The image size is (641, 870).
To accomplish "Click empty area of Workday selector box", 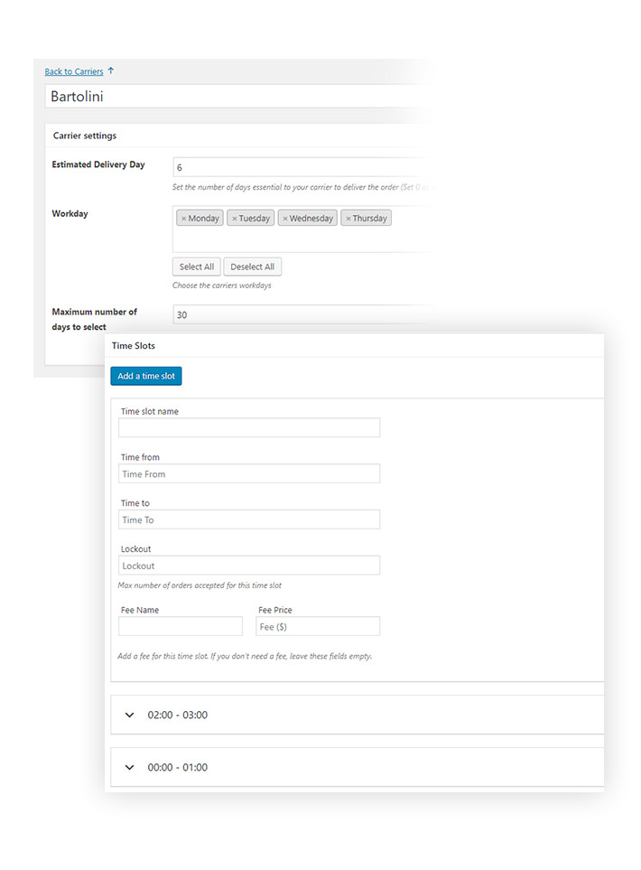I will tap(298, 239).
